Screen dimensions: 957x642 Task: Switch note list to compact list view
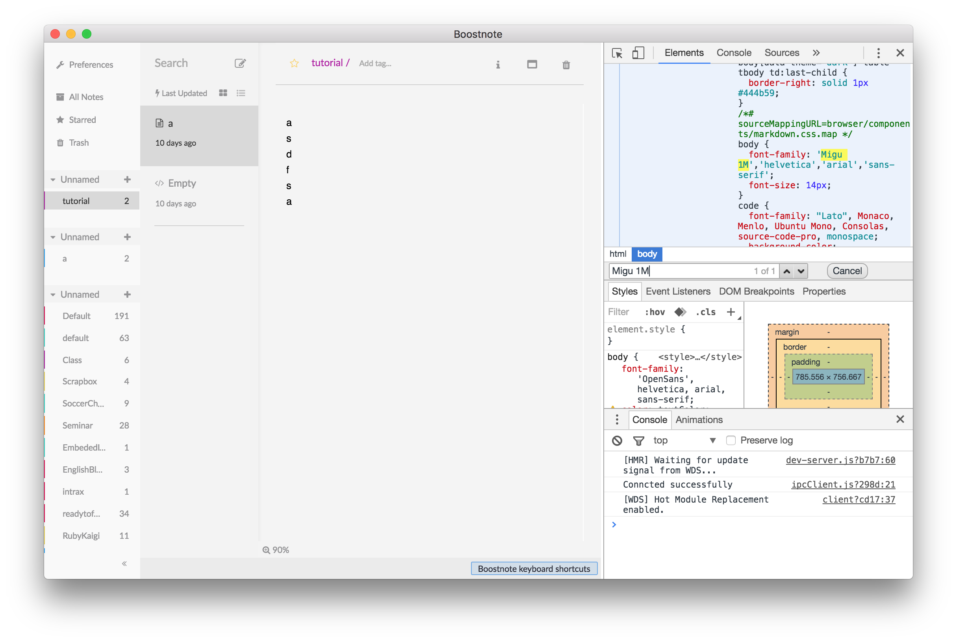[x=241, y=93]
